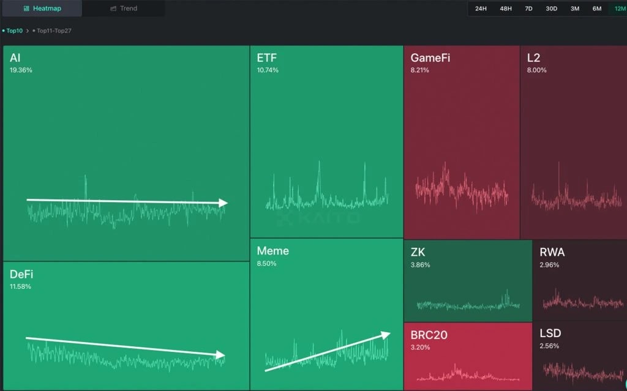Select the Top10 breadcrumb filter
Screen dimensions: 627x391
13,29
